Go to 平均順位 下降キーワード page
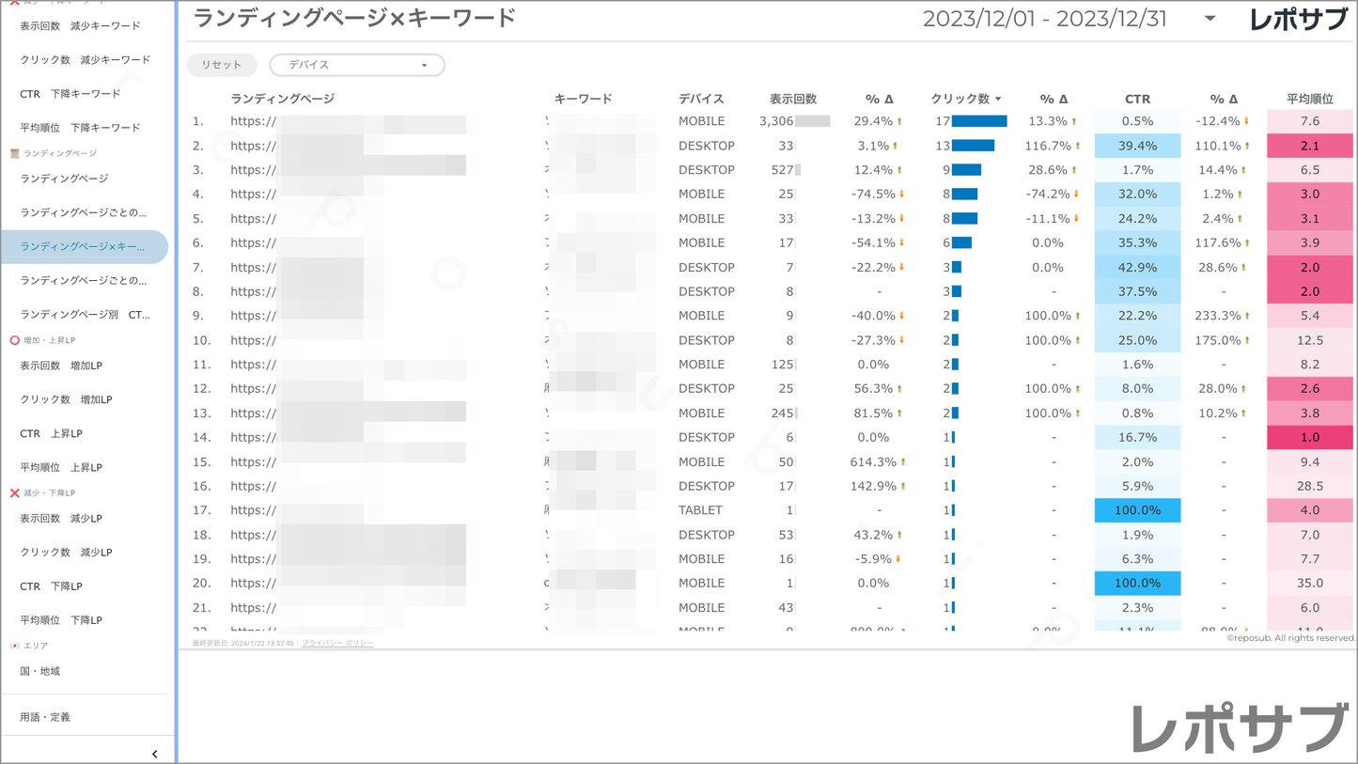The image size is (1358, 764). [80, 128]
